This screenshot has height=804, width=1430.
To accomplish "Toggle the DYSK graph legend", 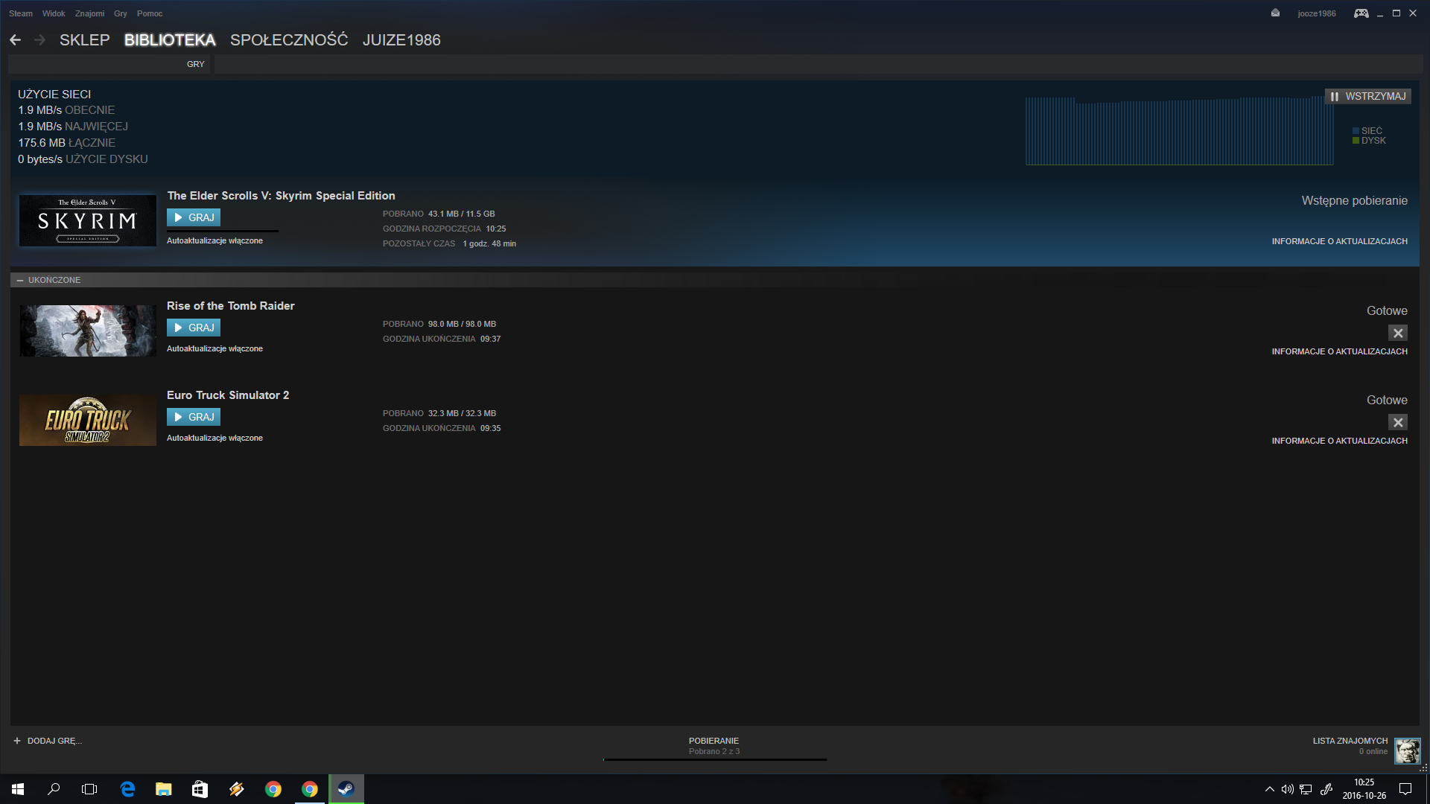I will (1369, 141).
